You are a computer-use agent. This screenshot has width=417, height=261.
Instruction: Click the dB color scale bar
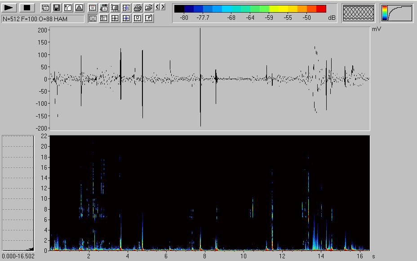(250, 9)
